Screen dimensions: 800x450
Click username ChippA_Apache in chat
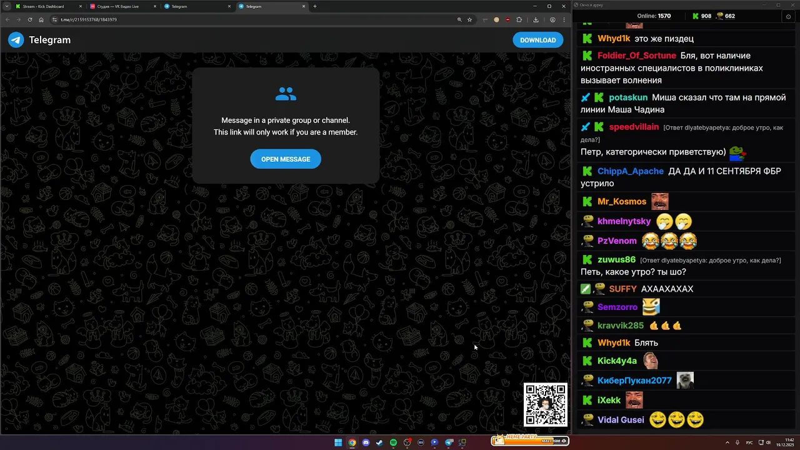(x=631, y=171)
